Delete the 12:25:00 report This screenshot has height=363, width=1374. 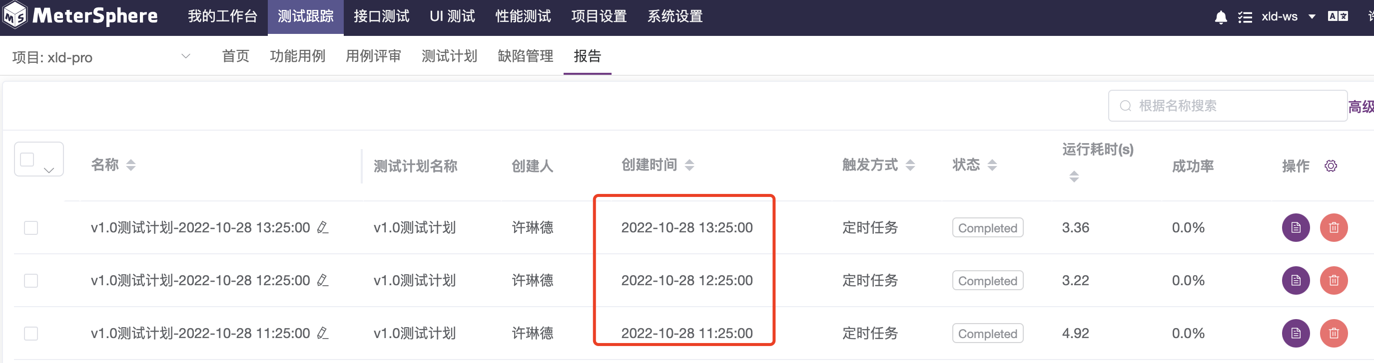click(x=1334, y=280)
